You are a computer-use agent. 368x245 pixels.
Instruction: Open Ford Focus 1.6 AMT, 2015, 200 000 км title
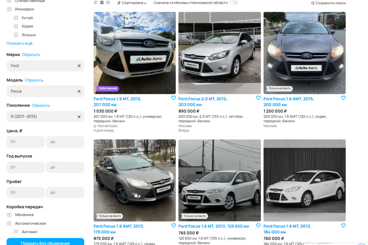click(x=289, y=102)
